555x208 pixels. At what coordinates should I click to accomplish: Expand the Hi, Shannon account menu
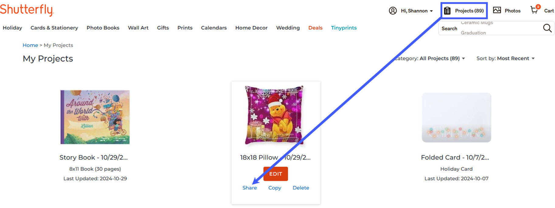[417, 11]
